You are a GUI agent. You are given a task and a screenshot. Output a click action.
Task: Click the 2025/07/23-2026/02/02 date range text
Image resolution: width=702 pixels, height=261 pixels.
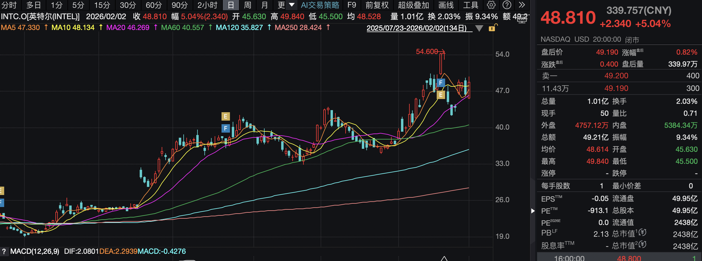416,28
